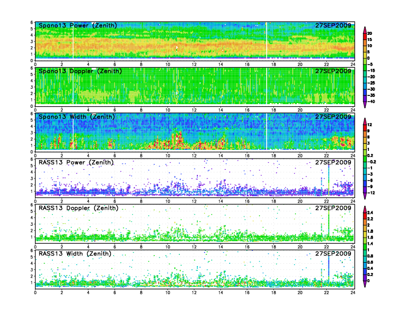Click the "-35" label on top colorbar
407x314 pixels.
(371, 95)
